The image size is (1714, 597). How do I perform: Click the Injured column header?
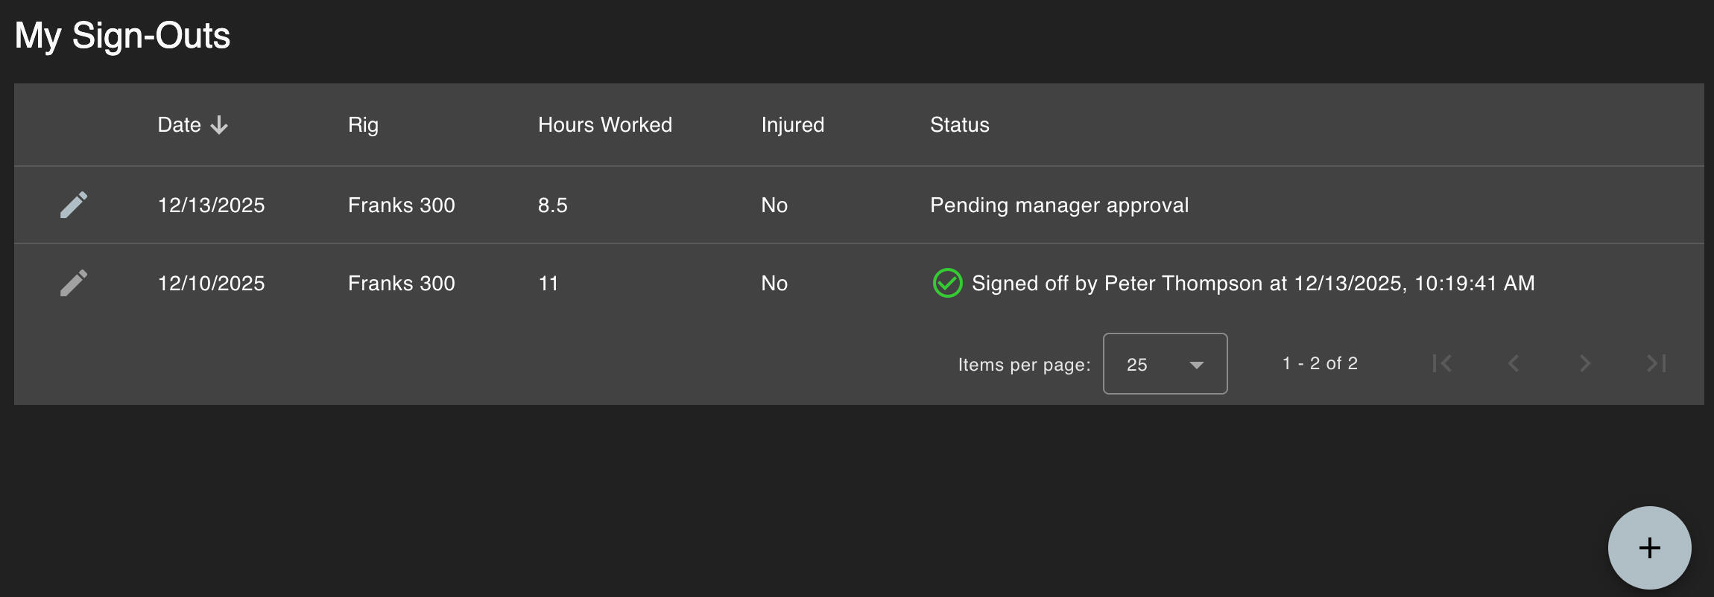click(x=792, y=125)
